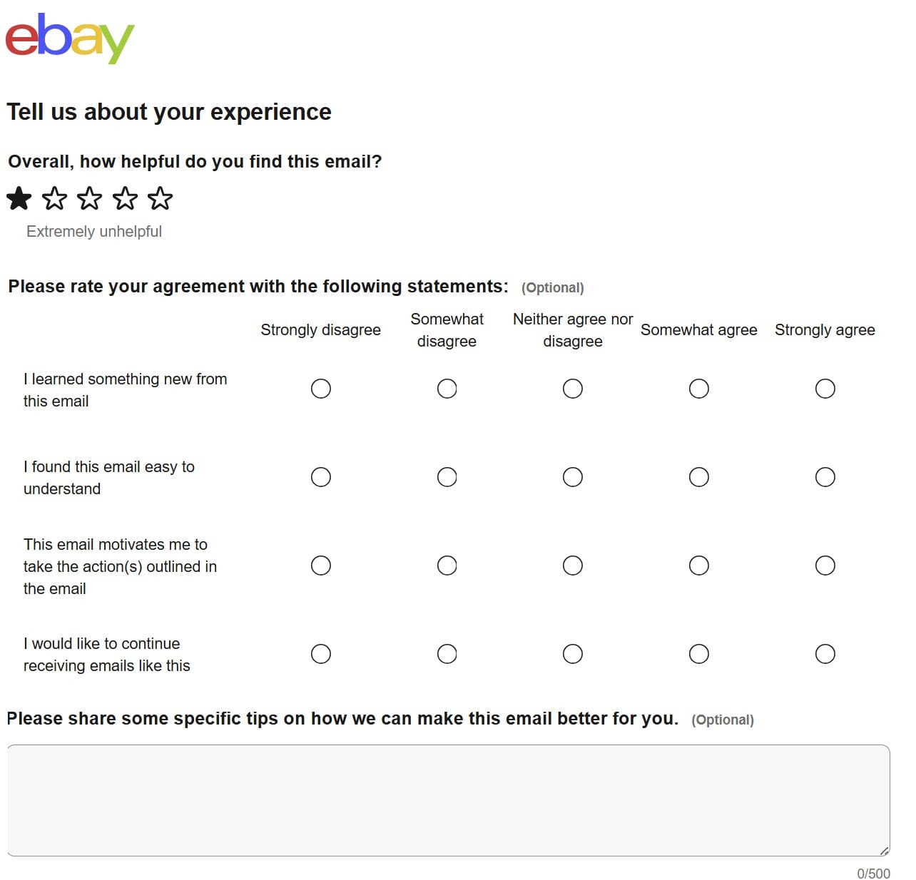Select Somewhat agree for easy to understand
916x880 pixels.
pos(699,477)
